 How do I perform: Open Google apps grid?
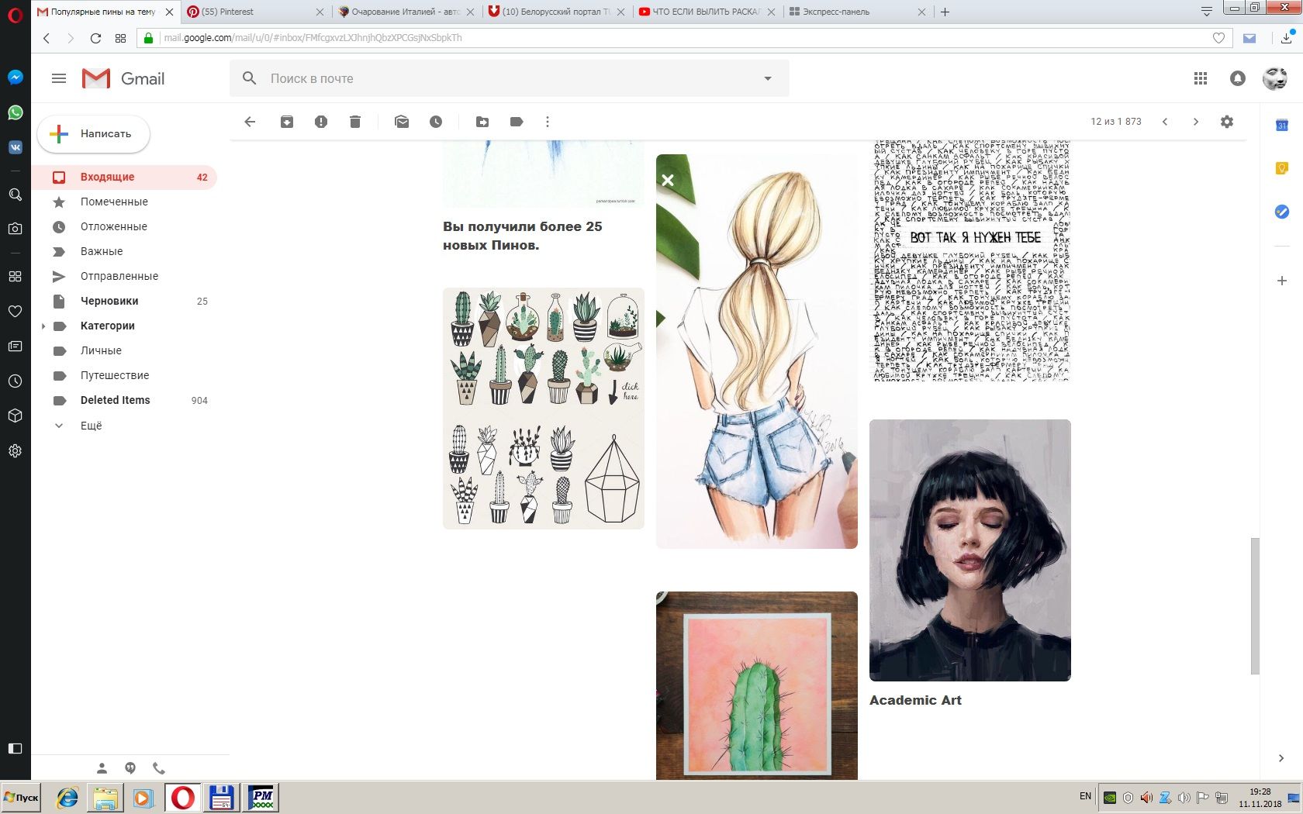pyautogui.click(x=1201, y=78)
